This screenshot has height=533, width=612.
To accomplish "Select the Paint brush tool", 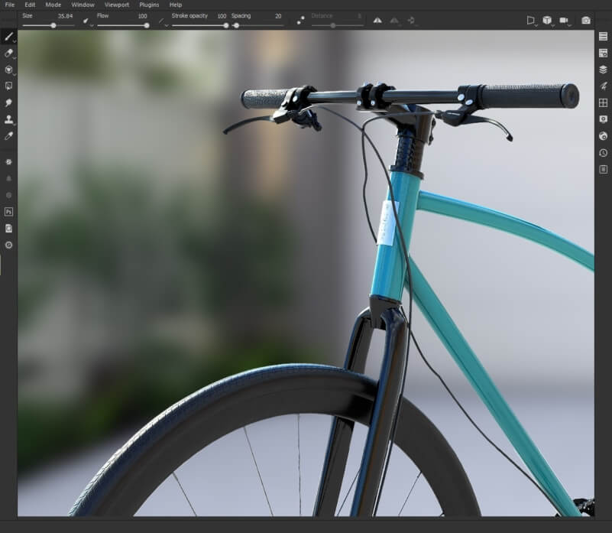I will click(x=8, y=37).
